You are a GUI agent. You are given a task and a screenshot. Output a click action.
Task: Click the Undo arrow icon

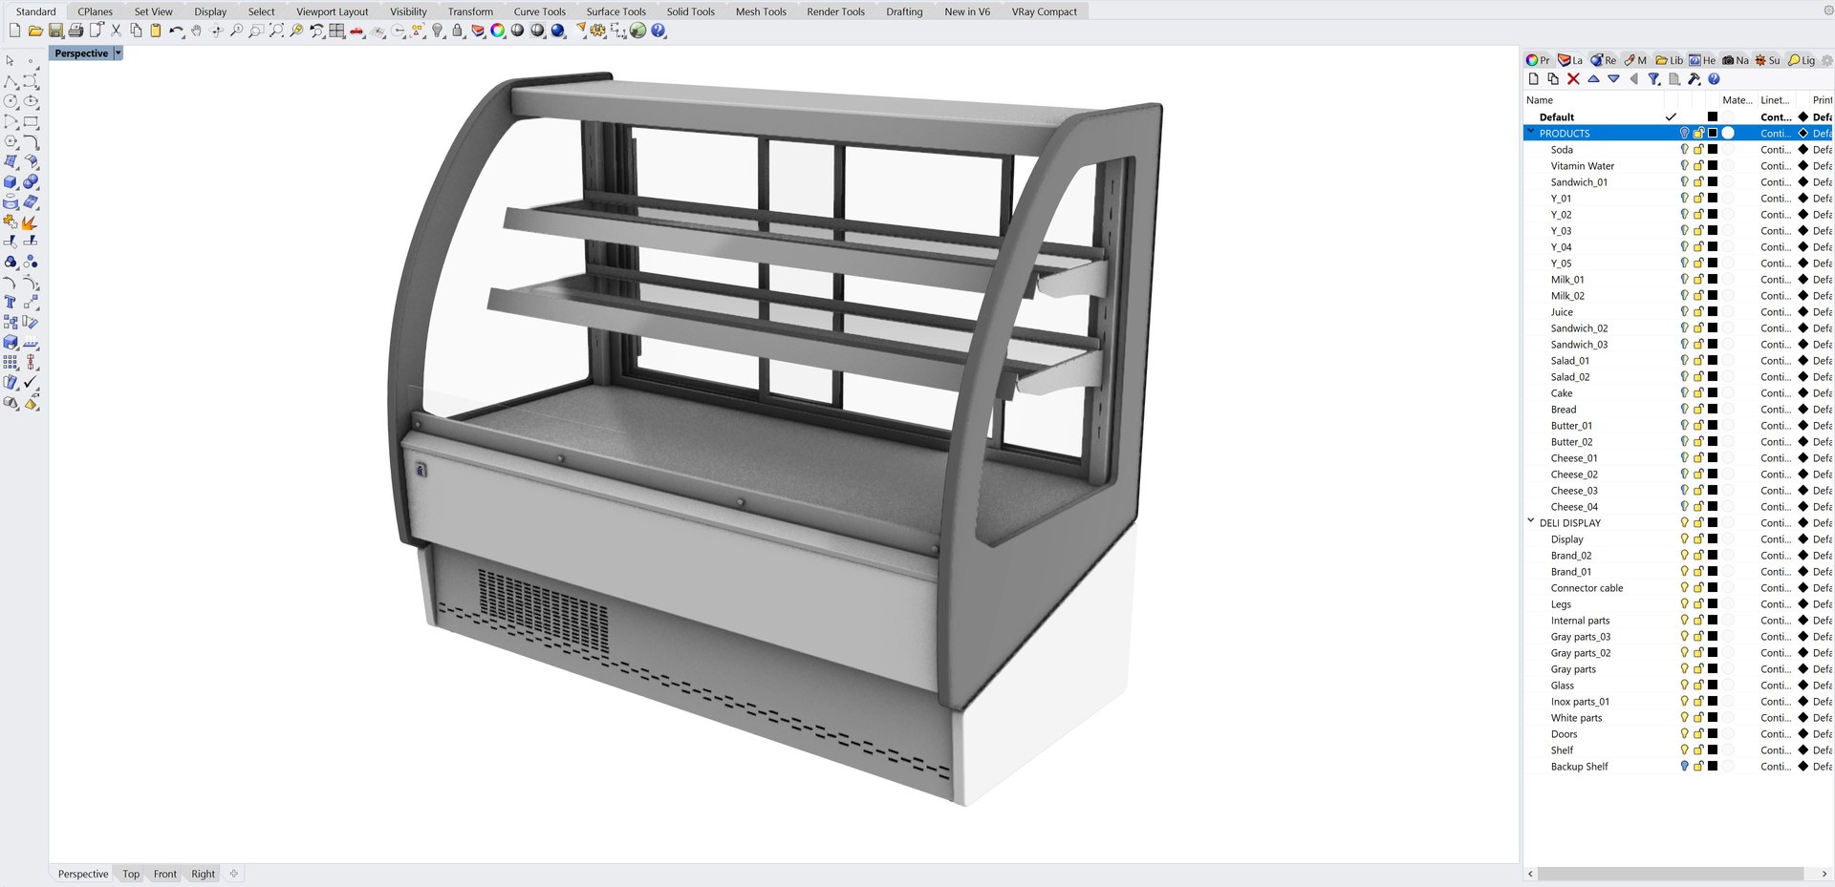[177, 31]
